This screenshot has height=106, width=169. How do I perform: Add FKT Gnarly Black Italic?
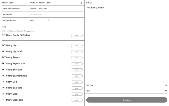[x=77, y=100]
